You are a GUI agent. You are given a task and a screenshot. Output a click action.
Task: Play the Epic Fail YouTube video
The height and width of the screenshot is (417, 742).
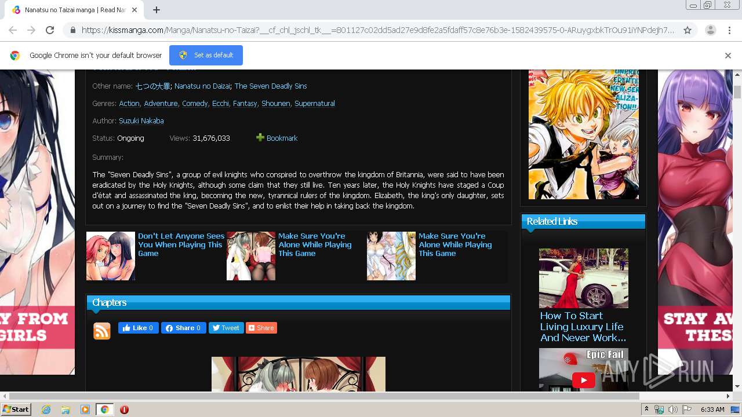(584, 380)
